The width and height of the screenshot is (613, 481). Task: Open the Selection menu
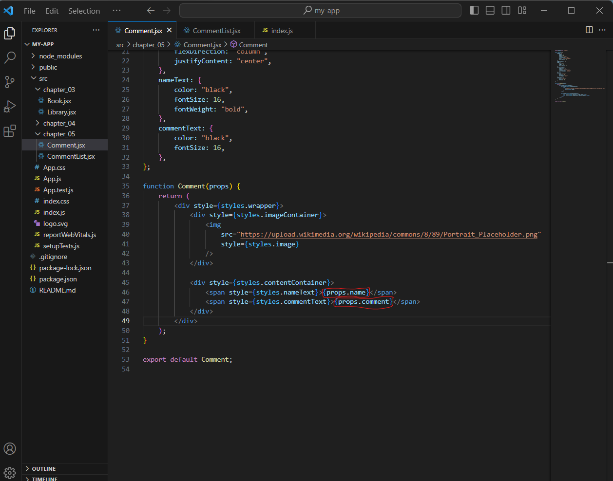(x=84, y=11)
